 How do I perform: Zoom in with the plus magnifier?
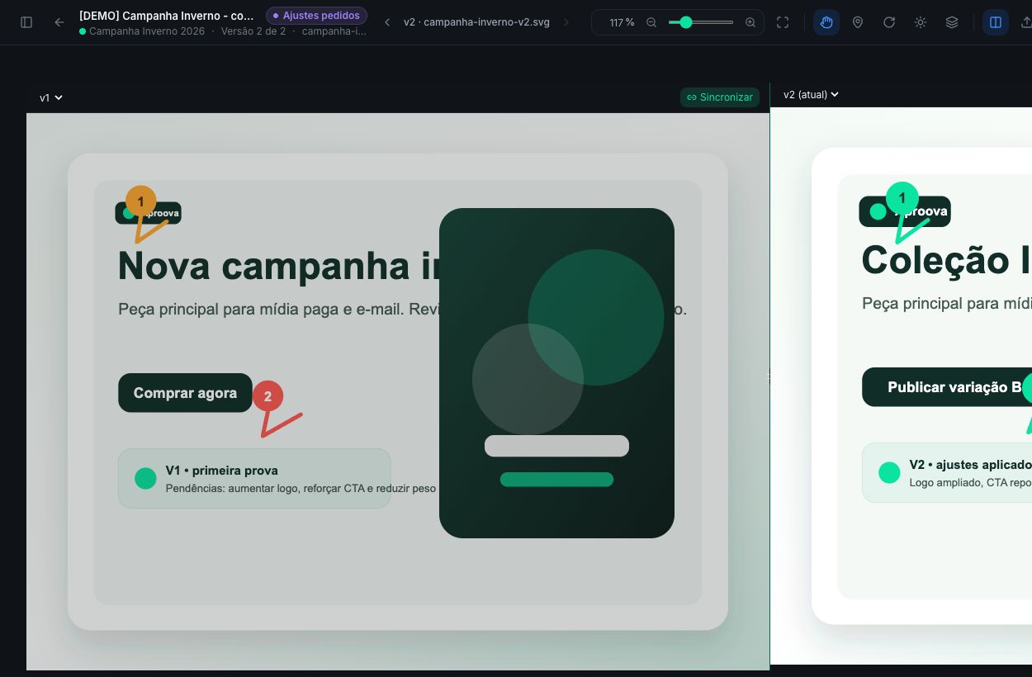[x=750, y=22]
